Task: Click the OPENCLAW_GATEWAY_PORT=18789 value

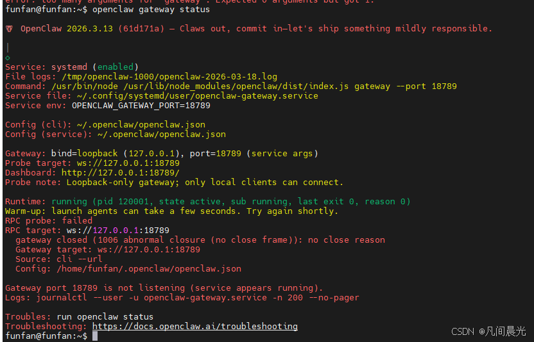Action: pyautogui.click(x=141, y=106)
